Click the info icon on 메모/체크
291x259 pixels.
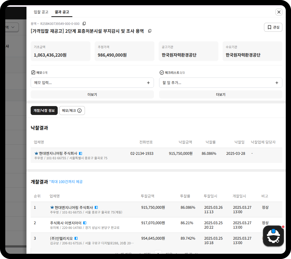tap(79, 111)
